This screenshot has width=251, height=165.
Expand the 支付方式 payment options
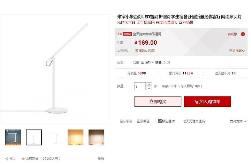238,121
